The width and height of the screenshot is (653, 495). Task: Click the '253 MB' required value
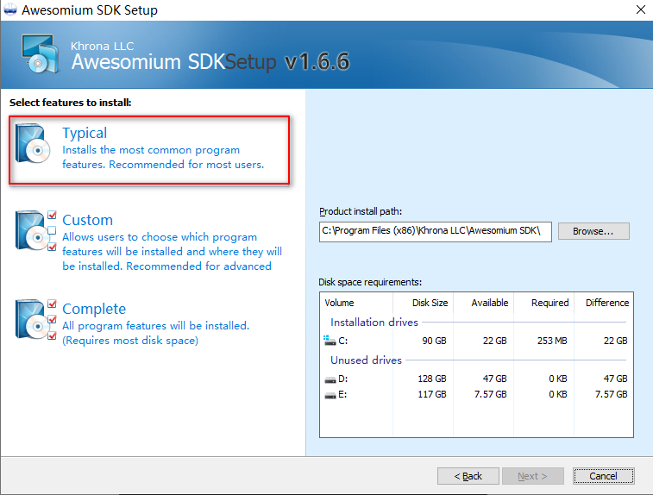tap(552, 341)
